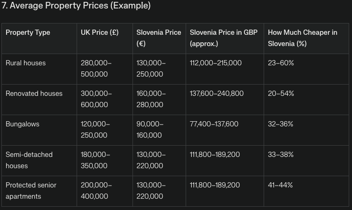The width and height of the screenshot is (352, 210).
Task: Click the 300,000–600,000 UK price cell
Action: pos(96,99)
